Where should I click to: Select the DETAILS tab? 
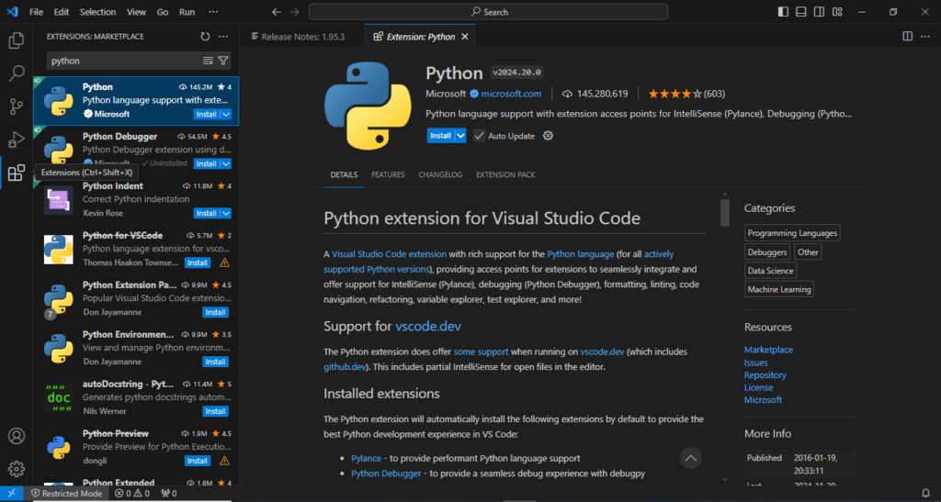pos(344,175)
